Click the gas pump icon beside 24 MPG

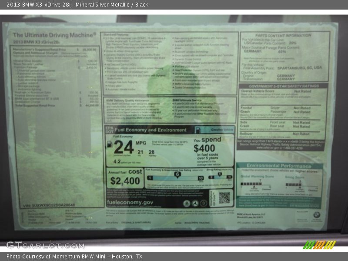point(110,144)
